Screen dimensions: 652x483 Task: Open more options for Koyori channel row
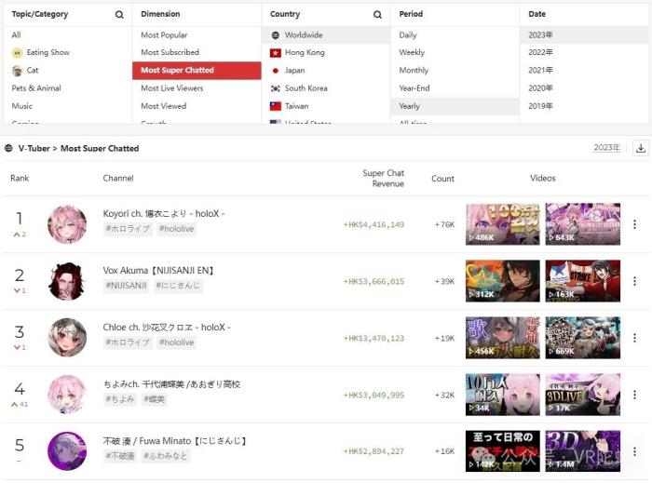634,224
